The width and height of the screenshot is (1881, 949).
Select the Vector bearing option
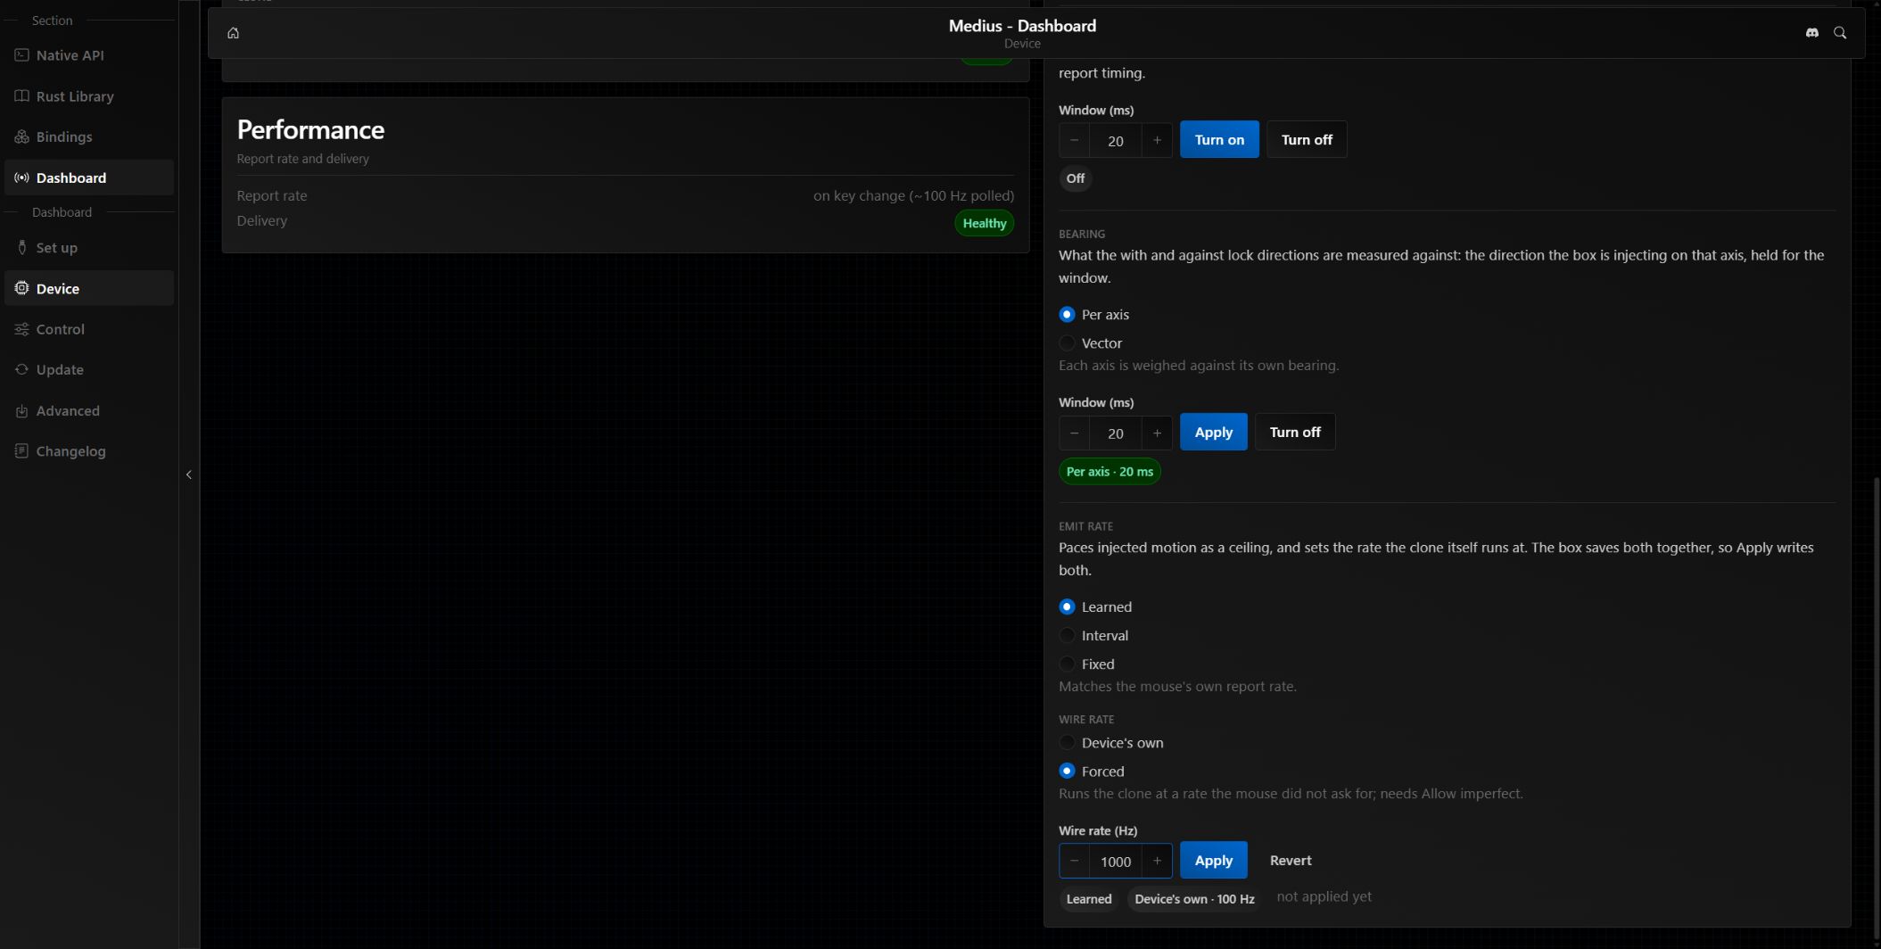pyautogui.click(x=1091, y=343)
